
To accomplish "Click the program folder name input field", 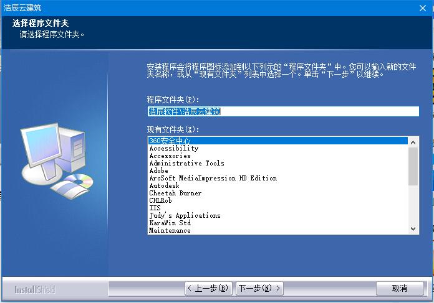I will tap(282, 111).
